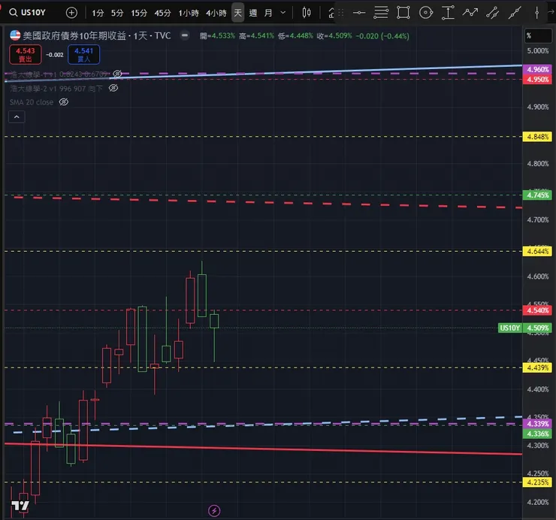Click the minus button beside TVC title

184,35
